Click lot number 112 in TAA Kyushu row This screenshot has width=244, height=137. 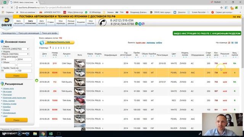(55, 82)
